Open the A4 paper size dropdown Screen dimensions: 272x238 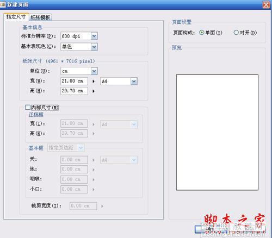click(134, 82)
